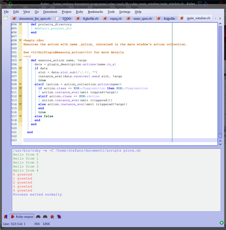The height and width of the screenshot is (230, 226).
Task: Click the editor scrollbar up arrow
Action: 220,24
